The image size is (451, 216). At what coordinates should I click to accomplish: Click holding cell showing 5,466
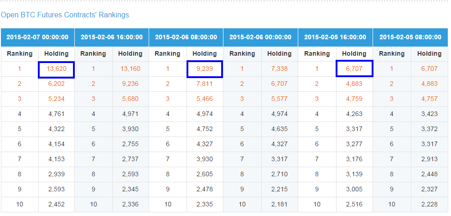pos(205,99)
